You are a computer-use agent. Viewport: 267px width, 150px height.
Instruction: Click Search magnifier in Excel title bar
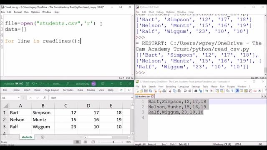pos(68,84)
